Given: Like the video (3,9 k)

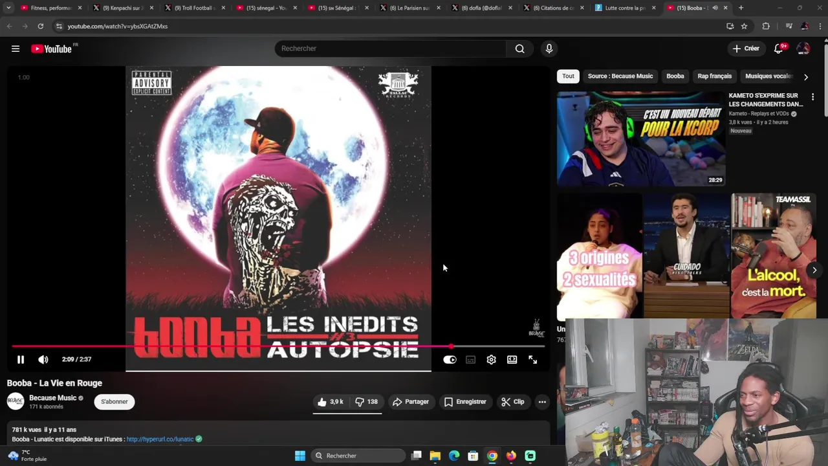Looking at the screenshot, I should pyautogui.click(x=331, y=402).
